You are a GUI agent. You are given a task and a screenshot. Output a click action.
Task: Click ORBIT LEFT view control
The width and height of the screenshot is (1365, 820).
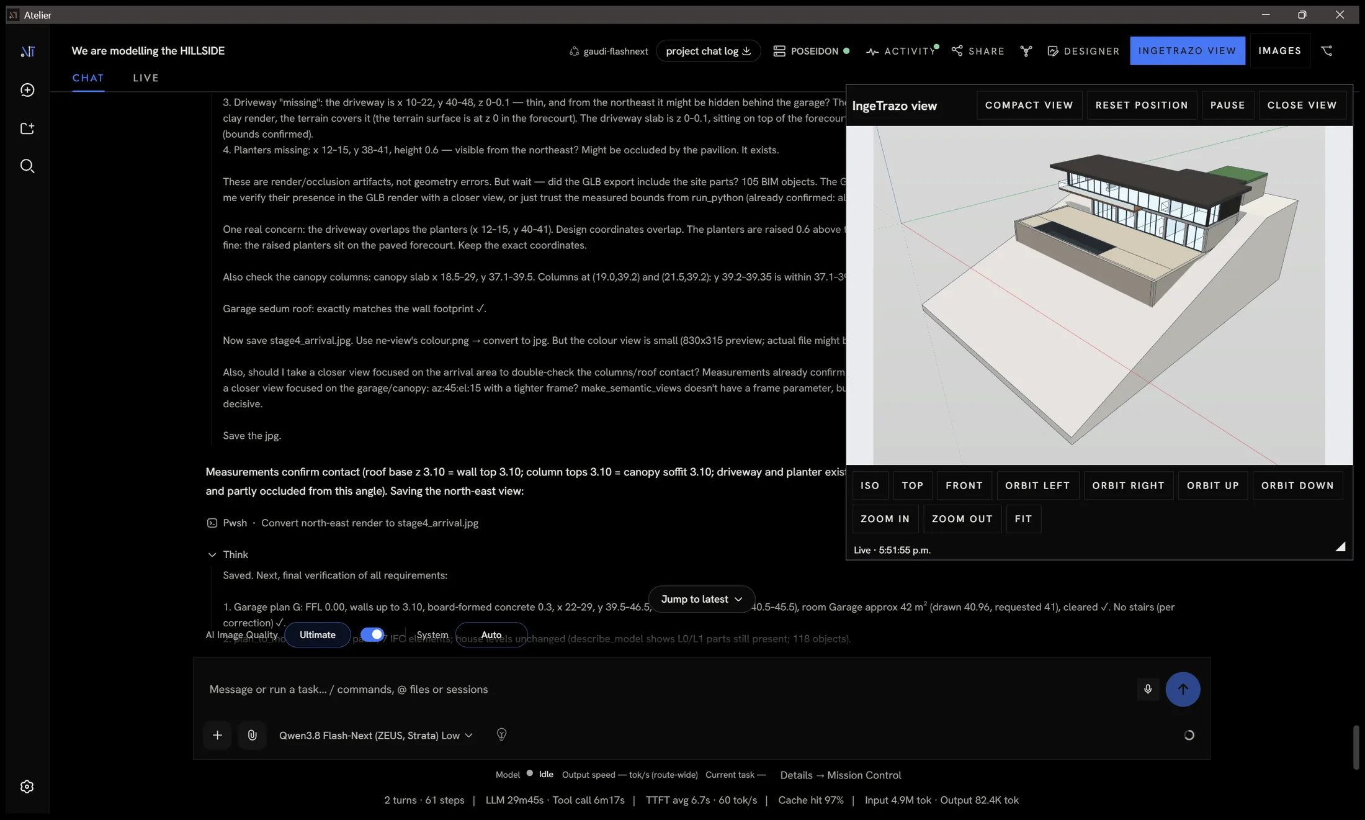point(1037,485)
